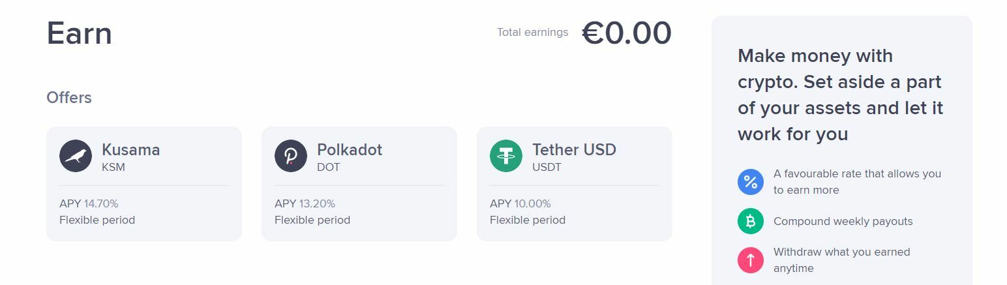Click the USDT ticker label

tap(547, 167)
